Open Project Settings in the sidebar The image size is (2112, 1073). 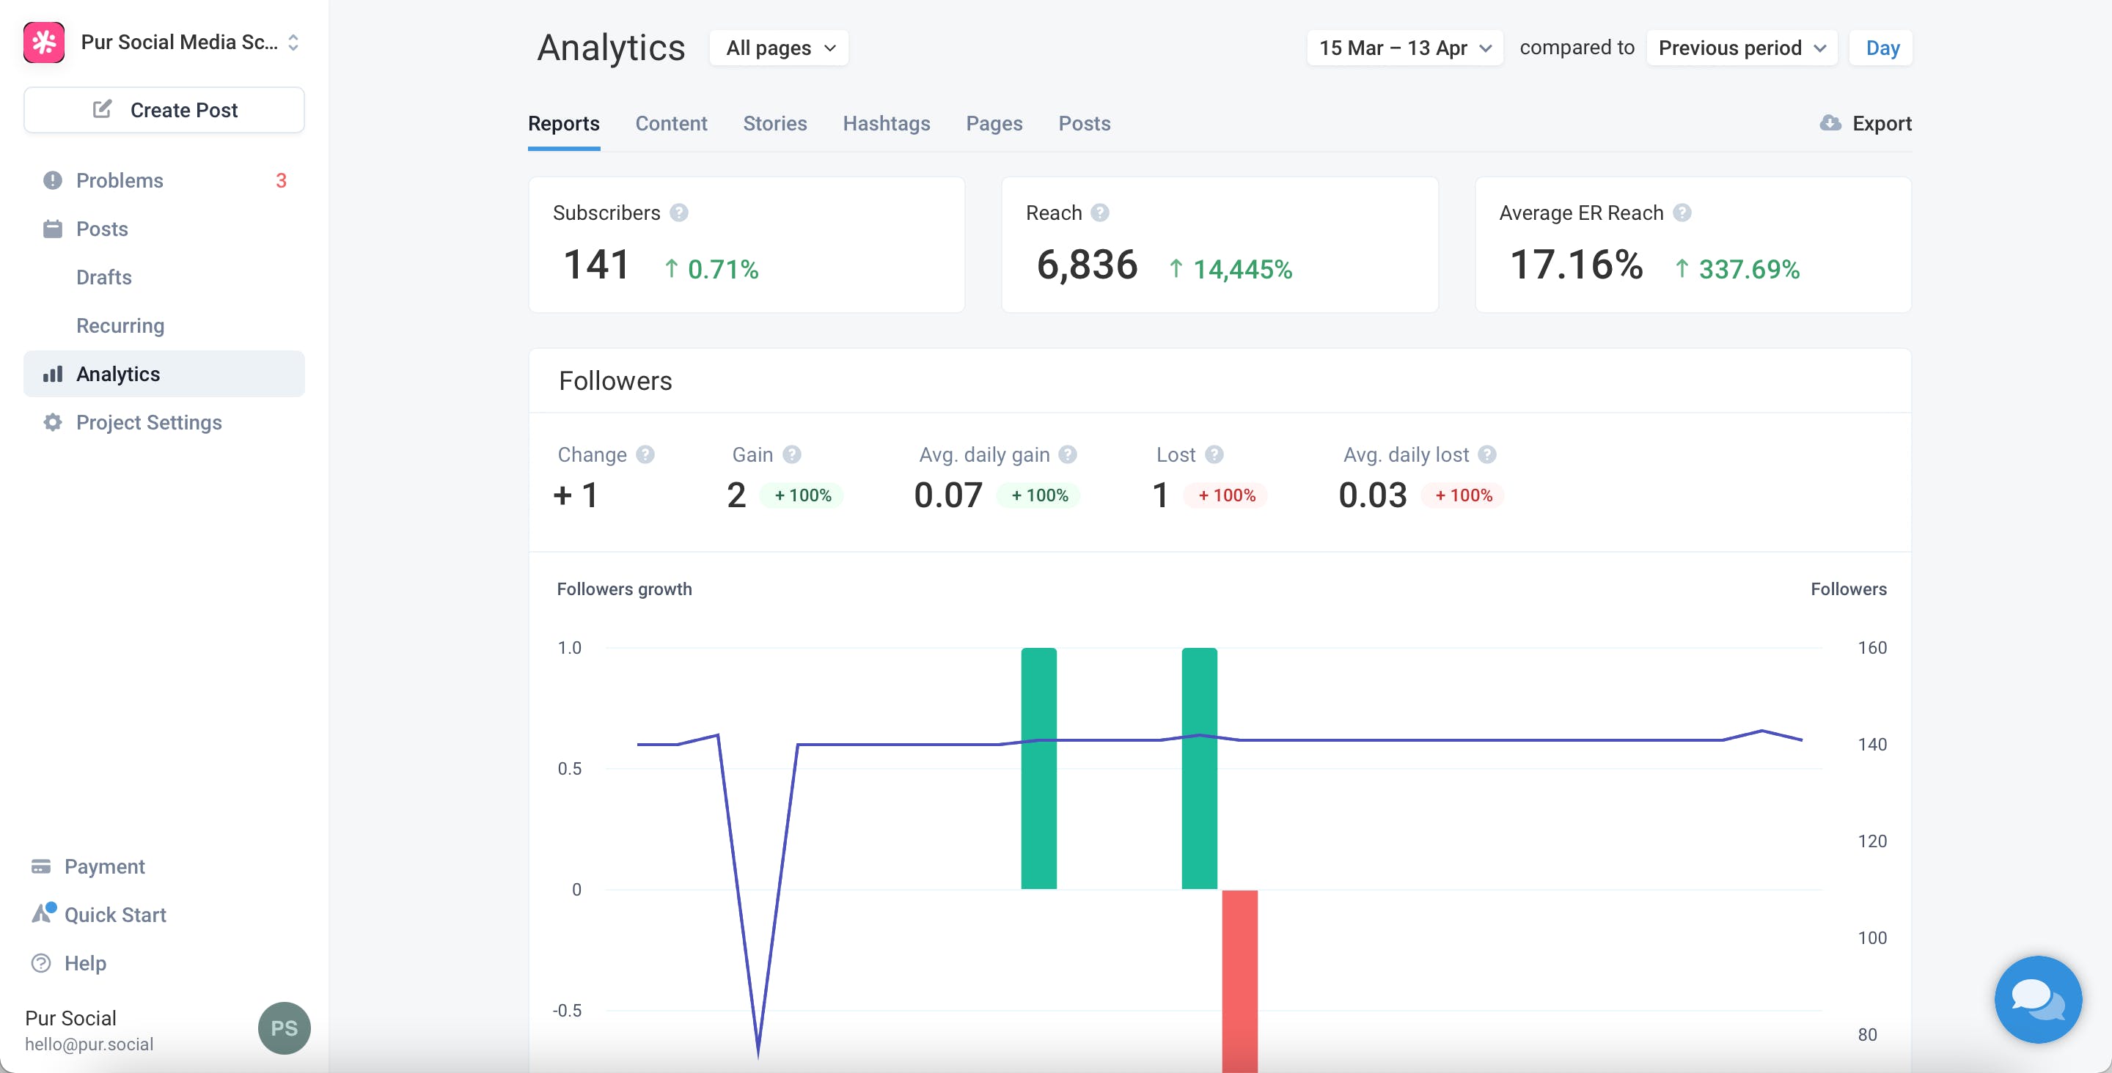(164, 422)
